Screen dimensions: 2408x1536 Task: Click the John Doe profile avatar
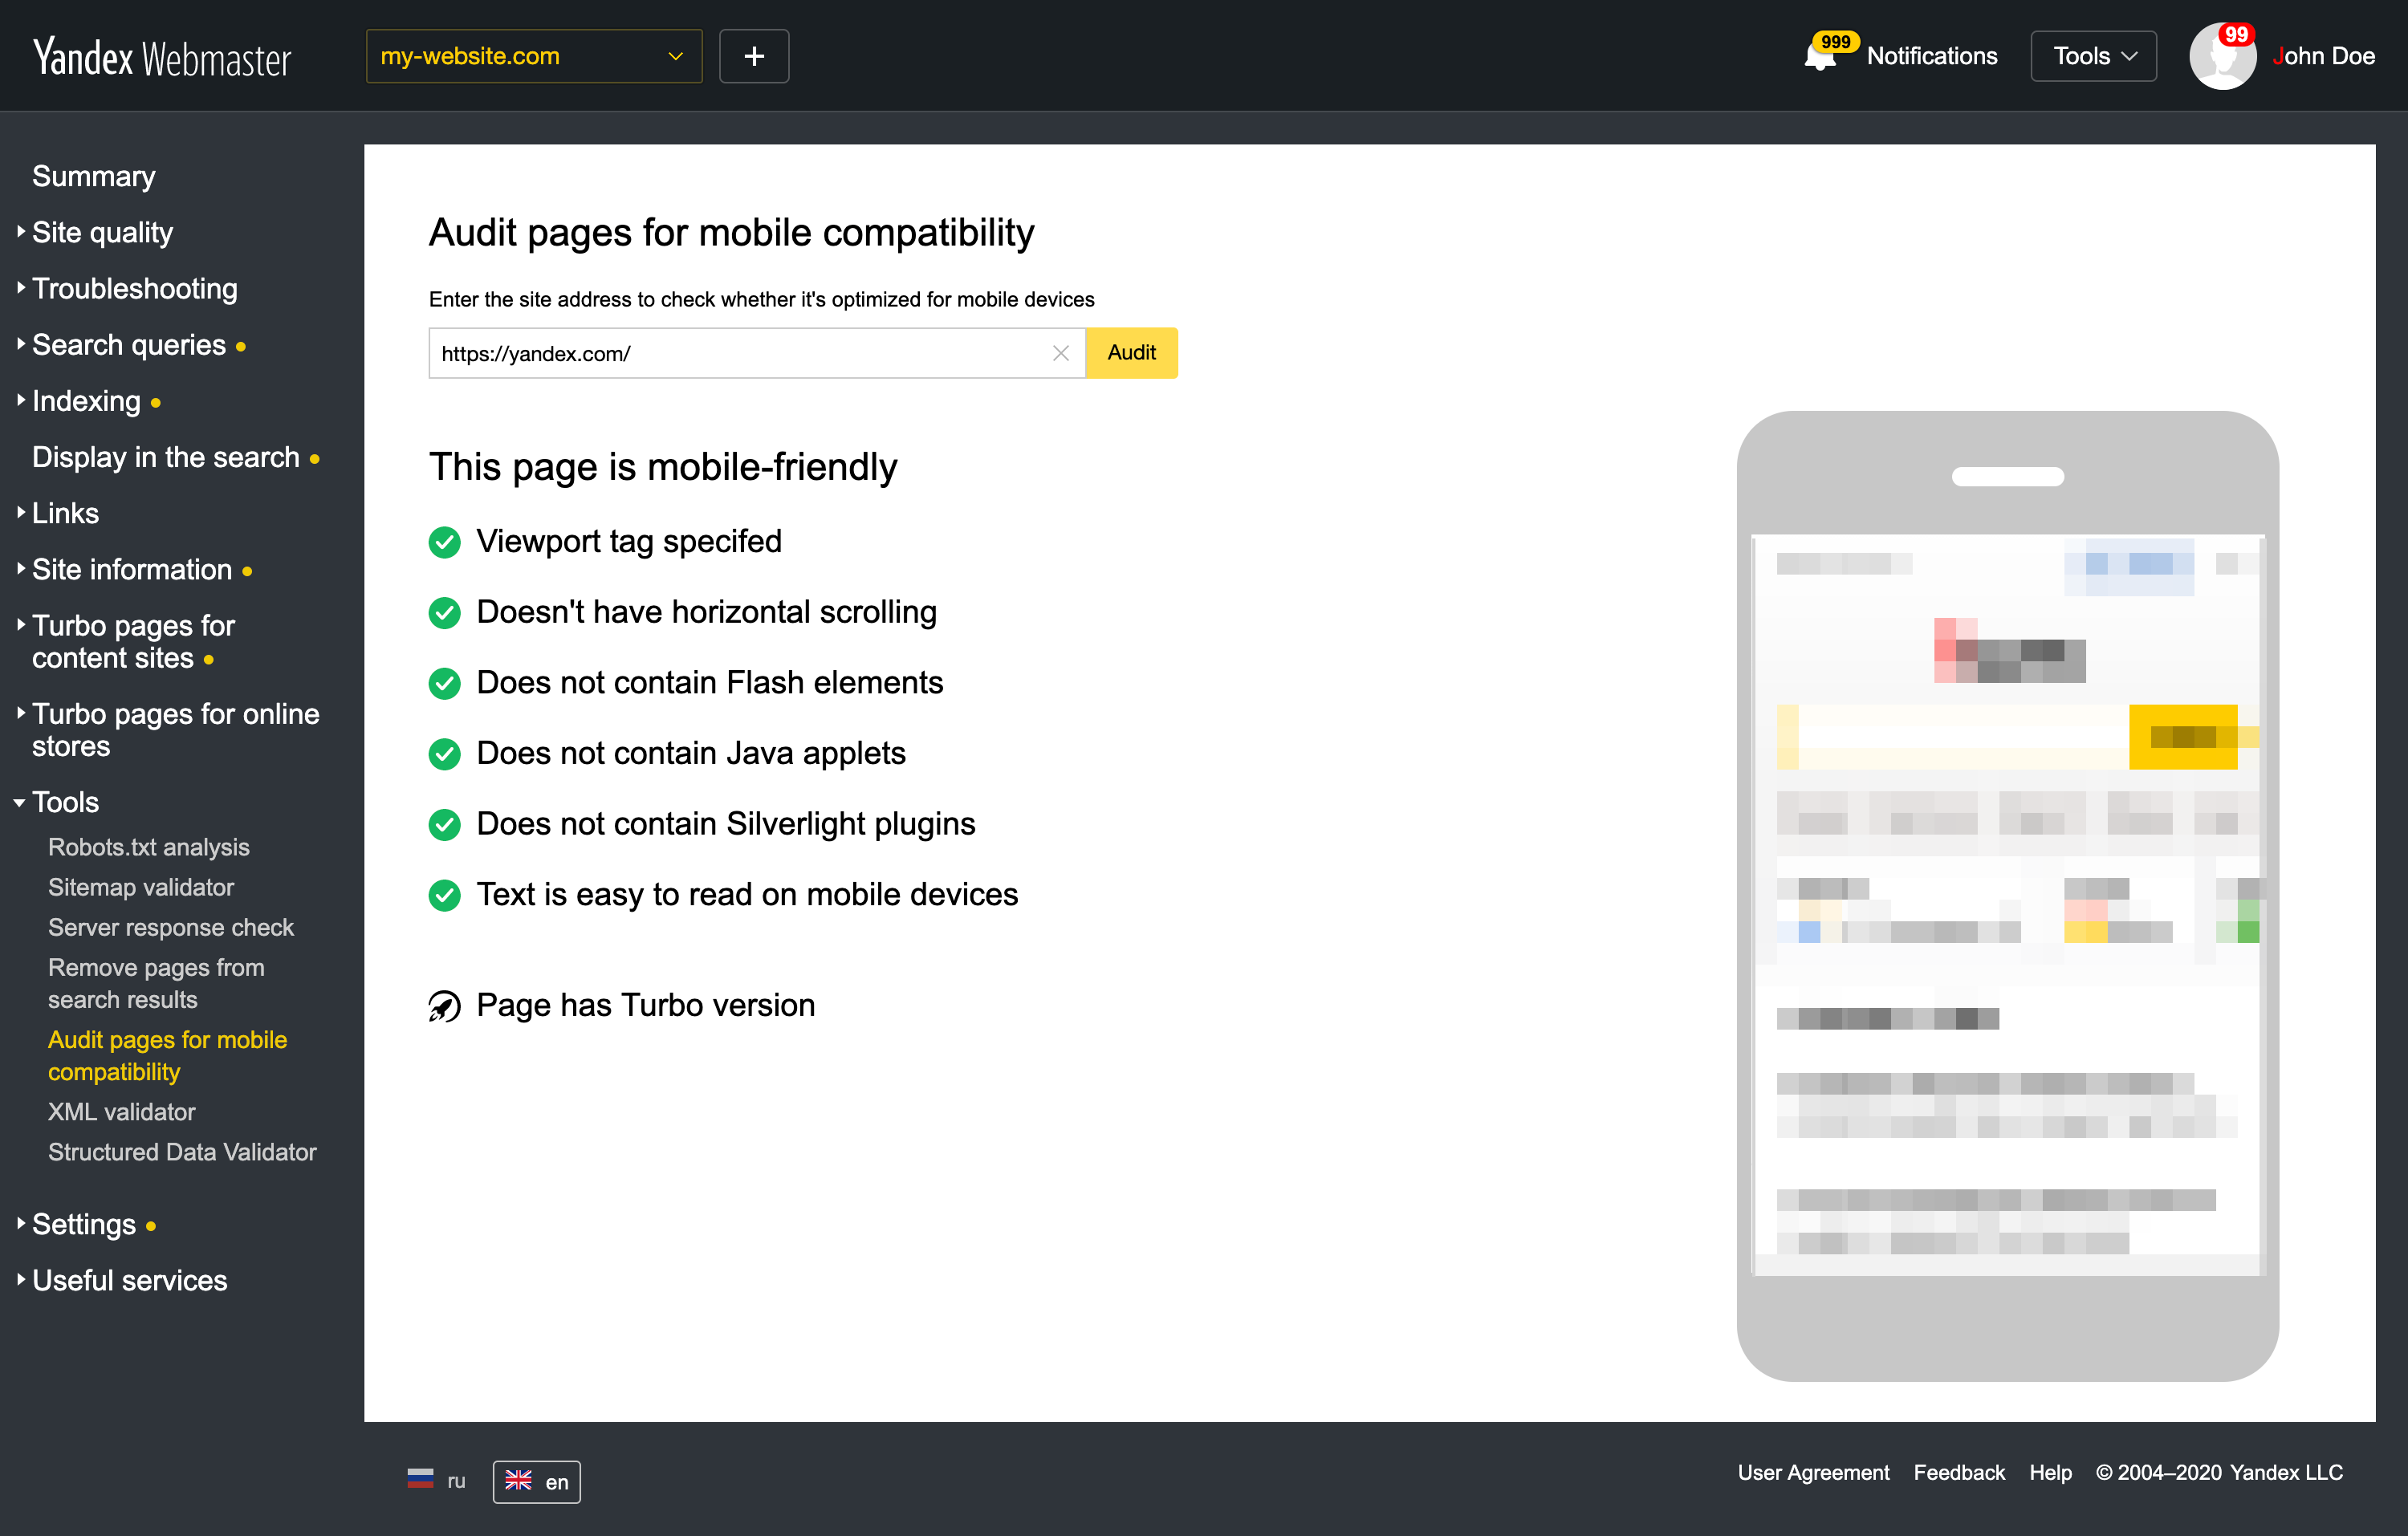pos(2224,55)
